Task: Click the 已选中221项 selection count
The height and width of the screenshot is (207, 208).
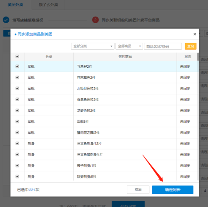Action: 28,190
